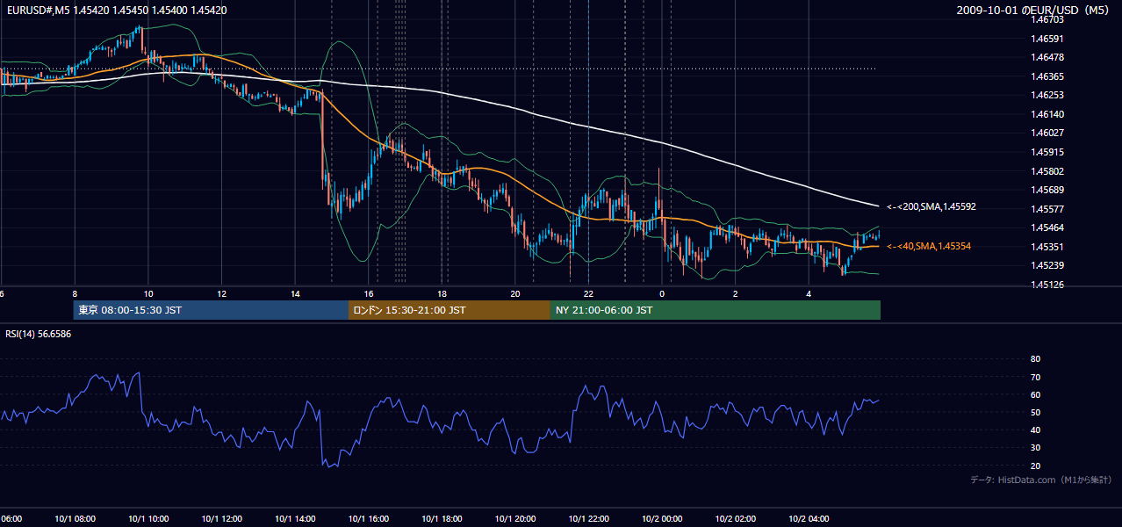This screenshot has width=1122, height=527.
Task: Click price axis value 1.46478
Action: (x=1046, y=58)
